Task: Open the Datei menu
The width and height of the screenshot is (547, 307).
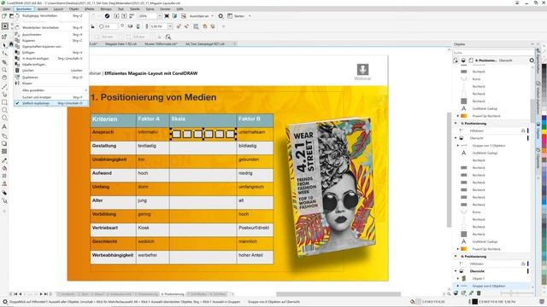Action: tap(7, 9)
